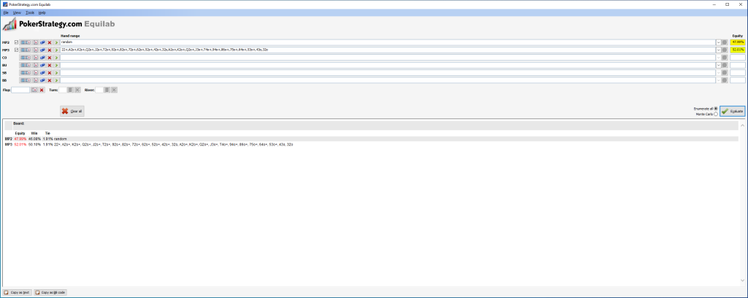The image size is (748, 298).
Task: Toggle the MP2 player checkbox
Action: pyautogui.click(x=16, y=42)
